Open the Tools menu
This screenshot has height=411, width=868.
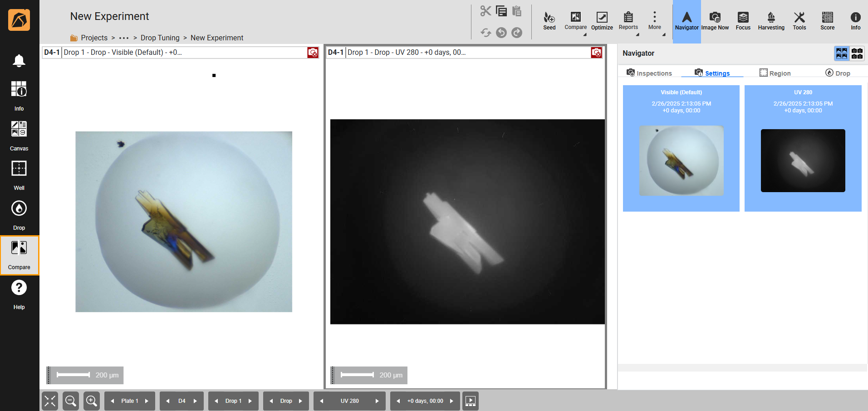(799, 21)
